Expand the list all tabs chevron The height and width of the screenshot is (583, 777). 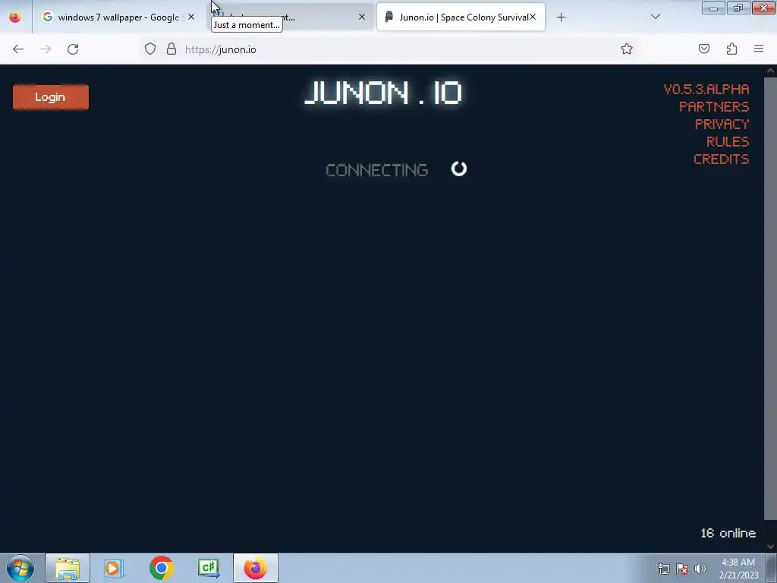coord(655,17)
